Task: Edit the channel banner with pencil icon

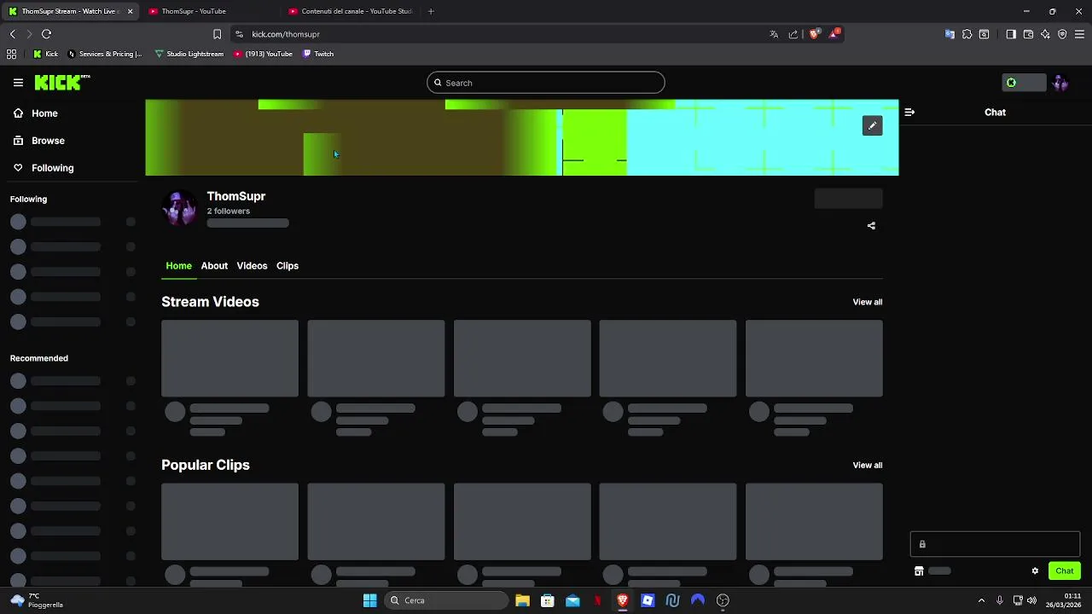Action: [872, 126]
